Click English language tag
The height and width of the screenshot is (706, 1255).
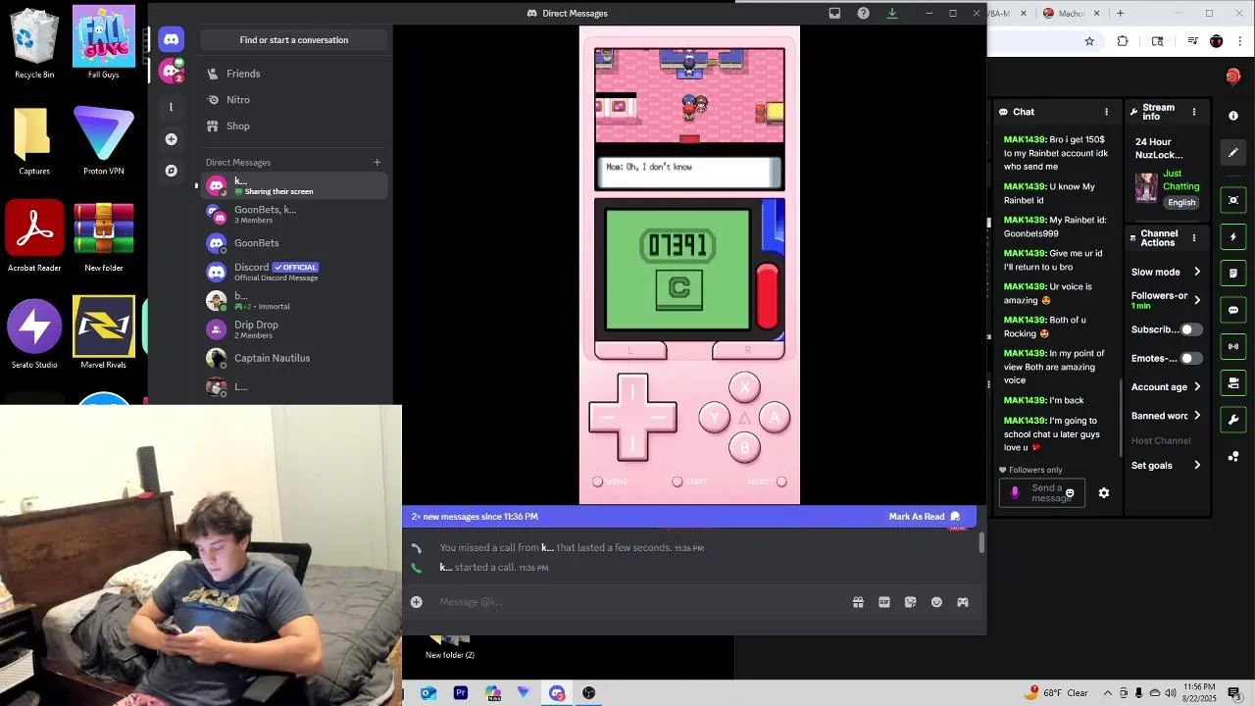(1181, 203)
